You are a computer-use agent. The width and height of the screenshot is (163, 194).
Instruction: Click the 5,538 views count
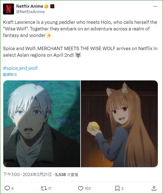pos(67,175)
